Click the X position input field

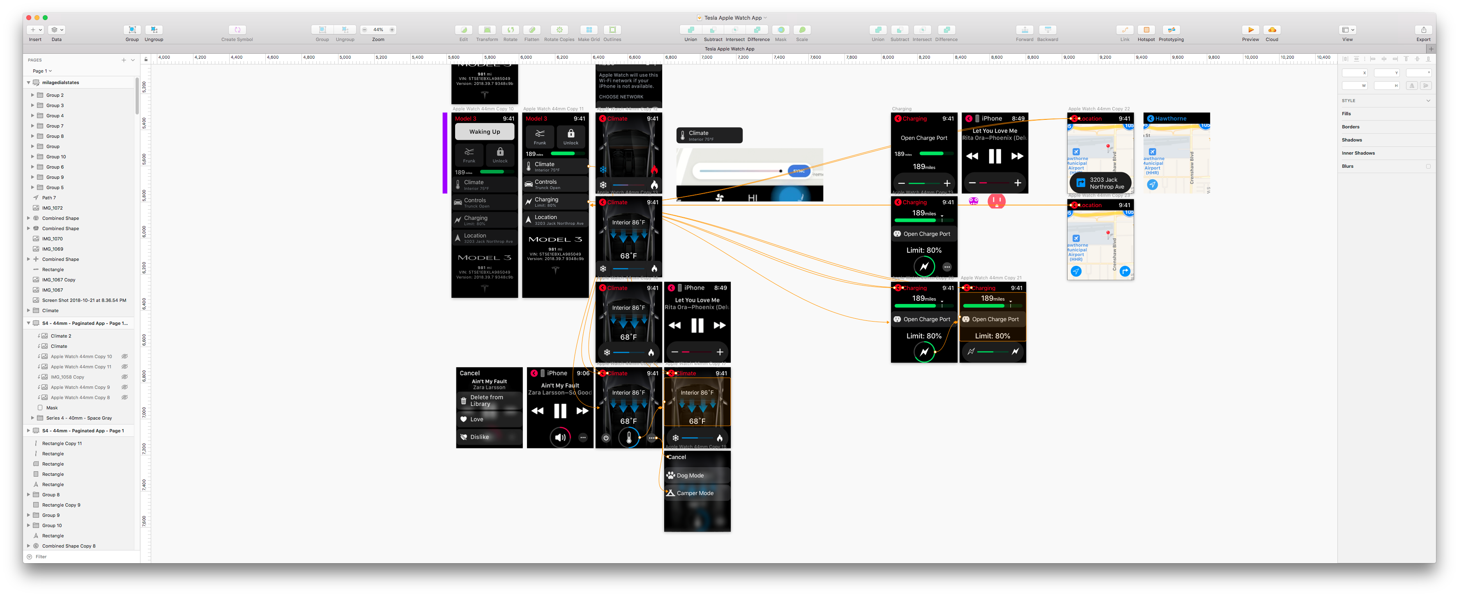[x=1354, y=72]
